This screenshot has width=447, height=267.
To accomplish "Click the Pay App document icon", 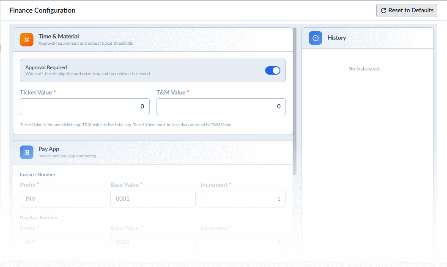I will tap(27, 152).
